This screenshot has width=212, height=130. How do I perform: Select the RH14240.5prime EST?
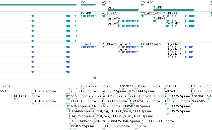click(x=27, y=96)
